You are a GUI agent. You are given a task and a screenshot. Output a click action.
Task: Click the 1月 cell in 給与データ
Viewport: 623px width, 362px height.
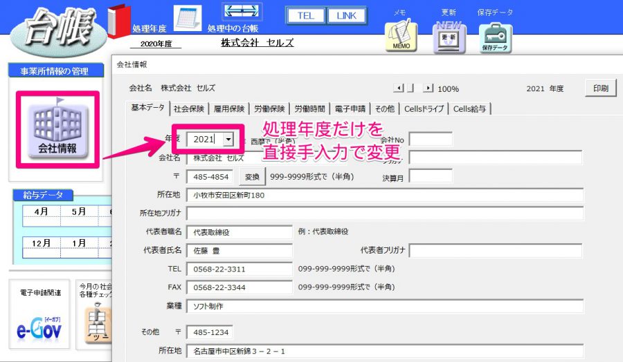click(79, 243)
